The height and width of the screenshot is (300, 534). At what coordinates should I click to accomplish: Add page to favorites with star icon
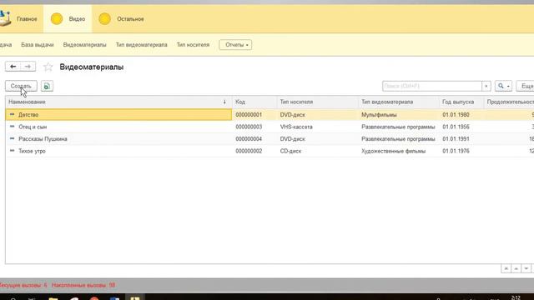[x=48, y=67]
